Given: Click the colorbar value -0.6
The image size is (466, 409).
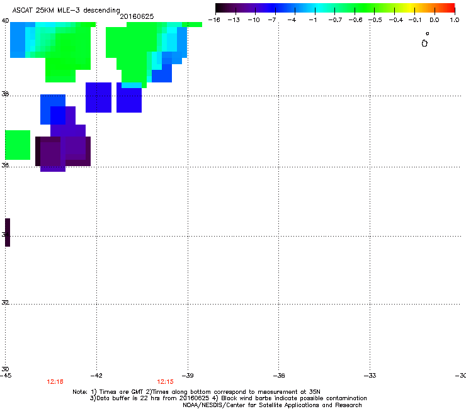Looking at the screenshot, I should click(355, 20).
